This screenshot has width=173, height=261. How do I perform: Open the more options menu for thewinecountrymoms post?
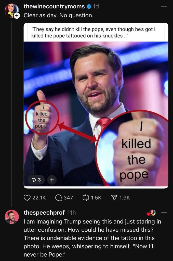pos(165,6)
